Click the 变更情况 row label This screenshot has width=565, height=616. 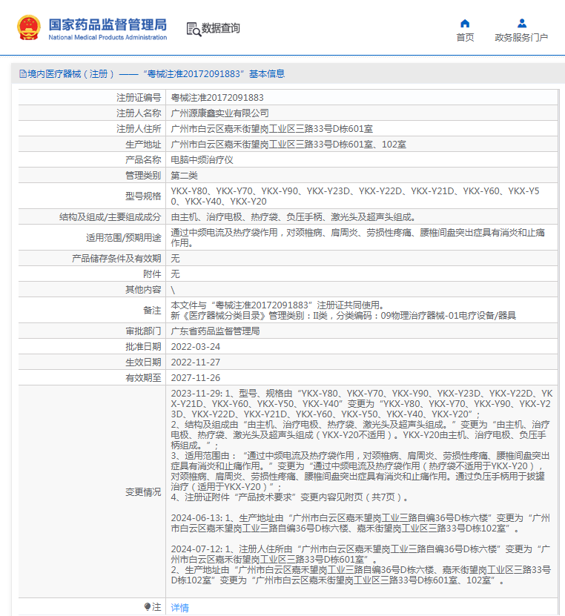point(143,492)
